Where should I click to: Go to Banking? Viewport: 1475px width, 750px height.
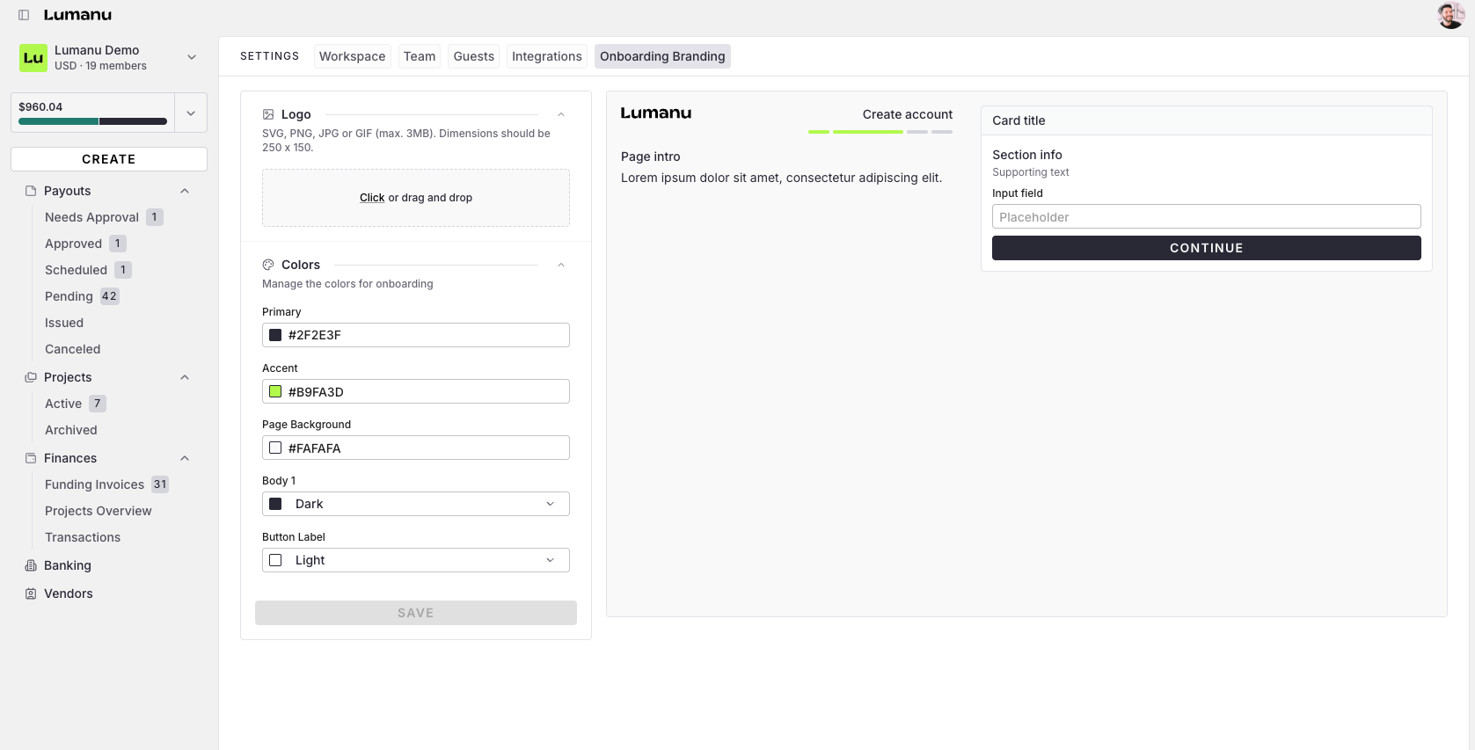click(x=68, y=565)
